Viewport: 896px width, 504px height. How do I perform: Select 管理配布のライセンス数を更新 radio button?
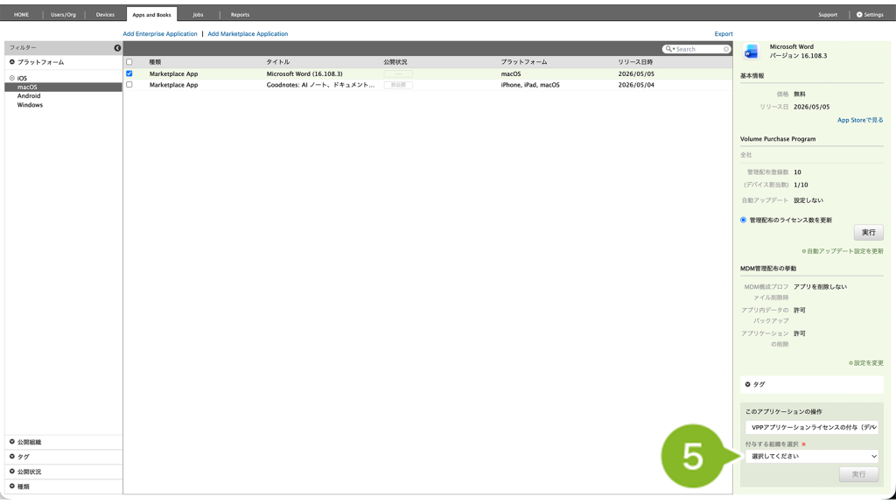coord(744,220)
